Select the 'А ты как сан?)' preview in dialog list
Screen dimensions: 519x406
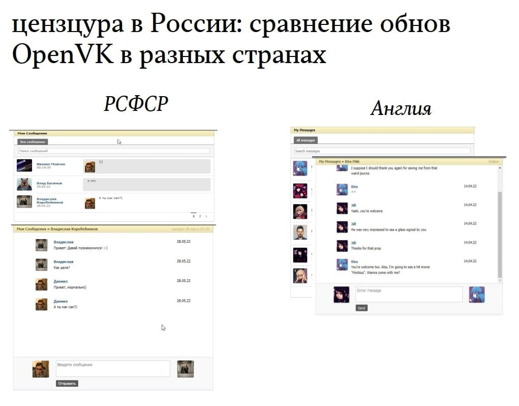110,198
